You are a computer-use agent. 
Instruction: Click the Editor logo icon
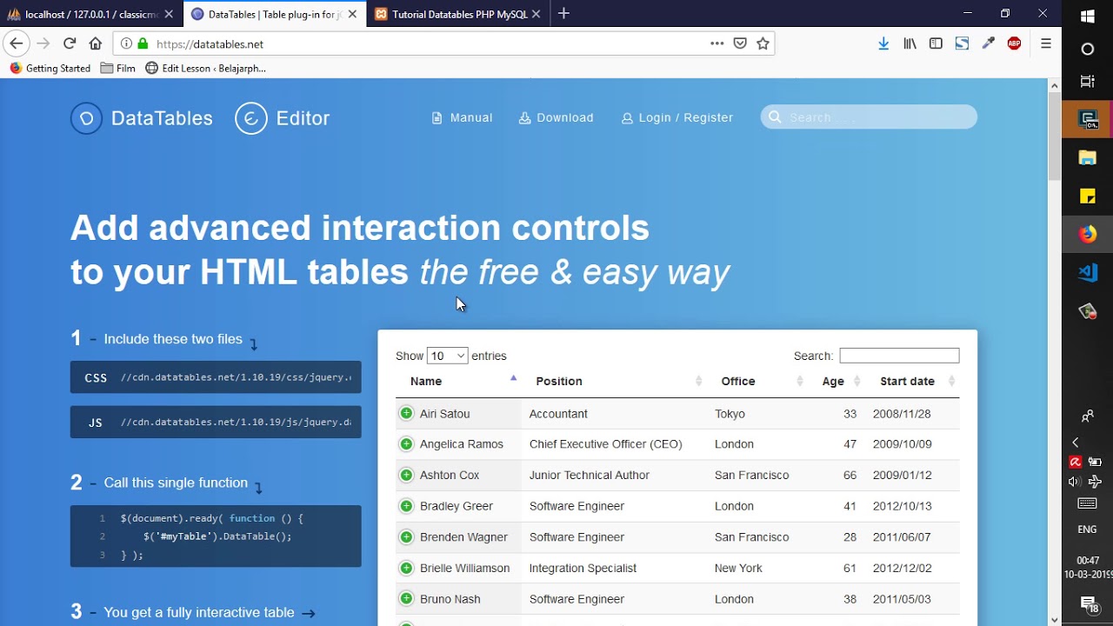tap(251, 118)
